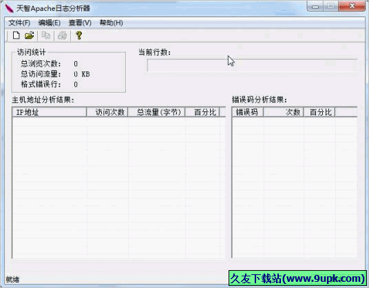Sort by the IP地址 column header

pyautogui.click(x=49, y=112)
